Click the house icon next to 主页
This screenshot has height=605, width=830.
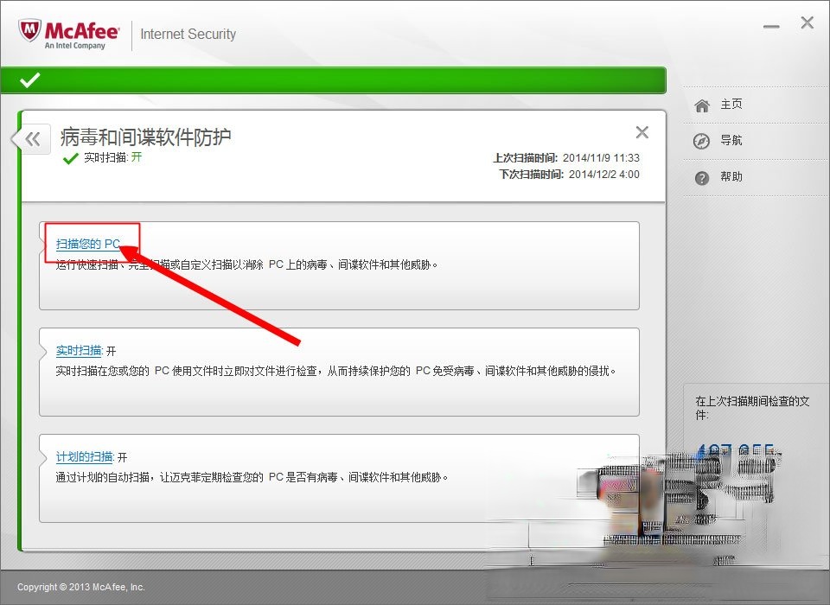coord(701,104)
